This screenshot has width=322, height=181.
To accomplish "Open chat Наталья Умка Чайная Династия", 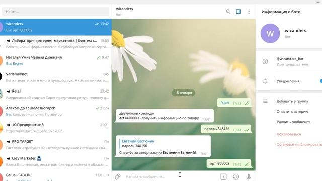I will pos(56,60).
